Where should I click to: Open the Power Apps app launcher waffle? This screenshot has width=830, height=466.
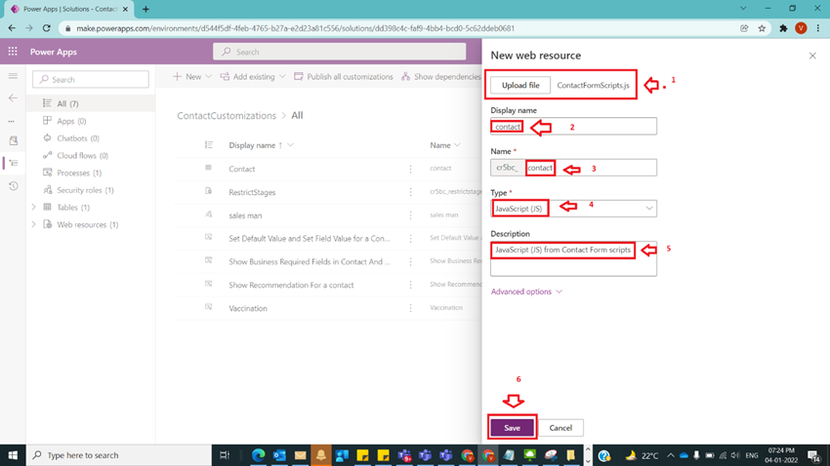tap(13, 52)
